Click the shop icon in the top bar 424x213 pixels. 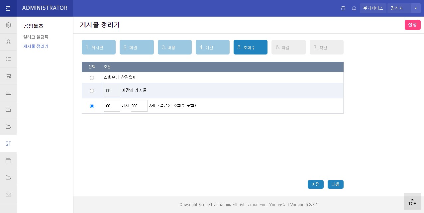(343, 8)
